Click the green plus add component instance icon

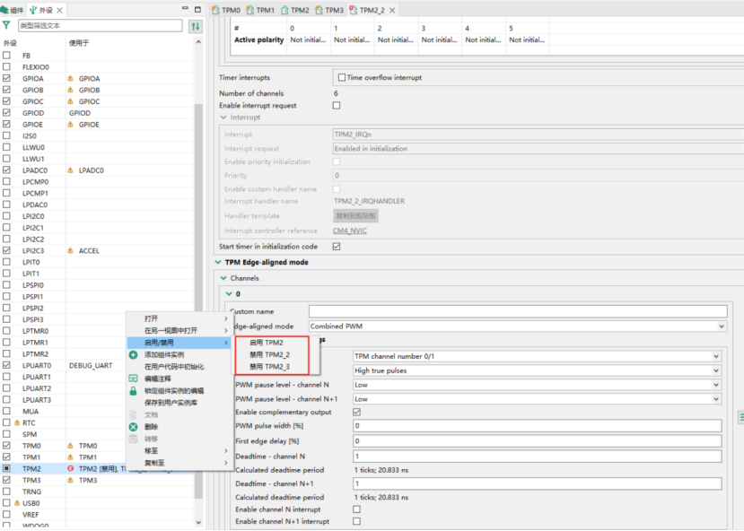point(133,355)
